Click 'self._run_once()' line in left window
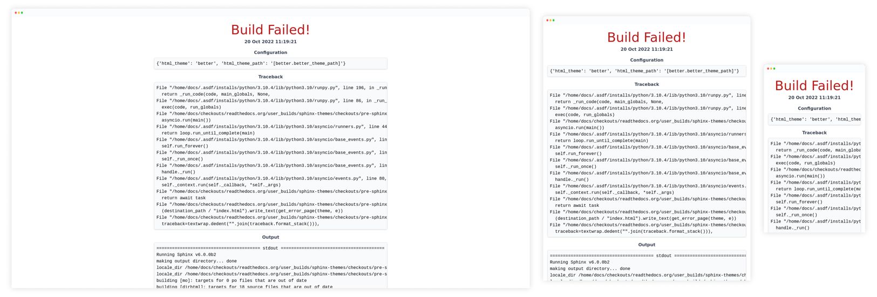Image resolution: width=877 pixels, height=297 pixels. pyautogui.click(x=182, y=159)
